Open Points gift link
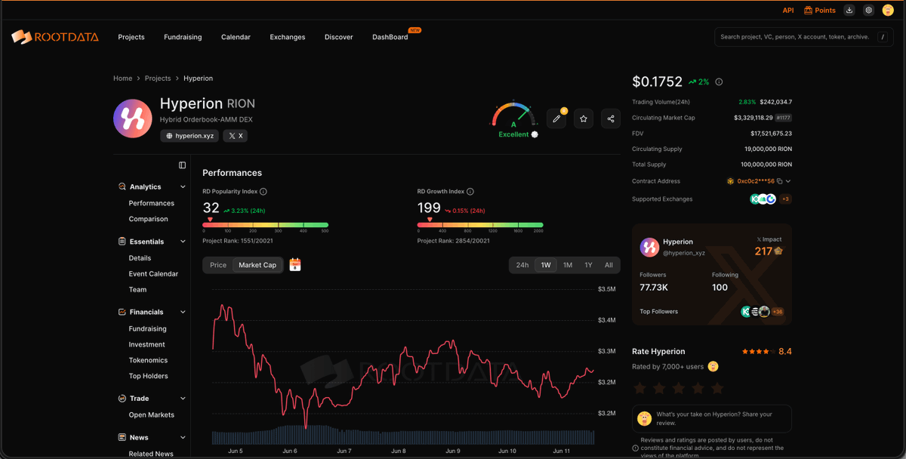Image resolution: width=906 pixels, height=459 pixels. click(x=819, y=11)
